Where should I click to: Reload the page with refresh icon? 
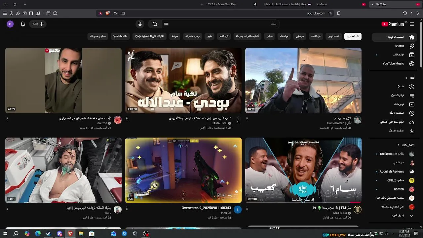[x=405, y=13]
